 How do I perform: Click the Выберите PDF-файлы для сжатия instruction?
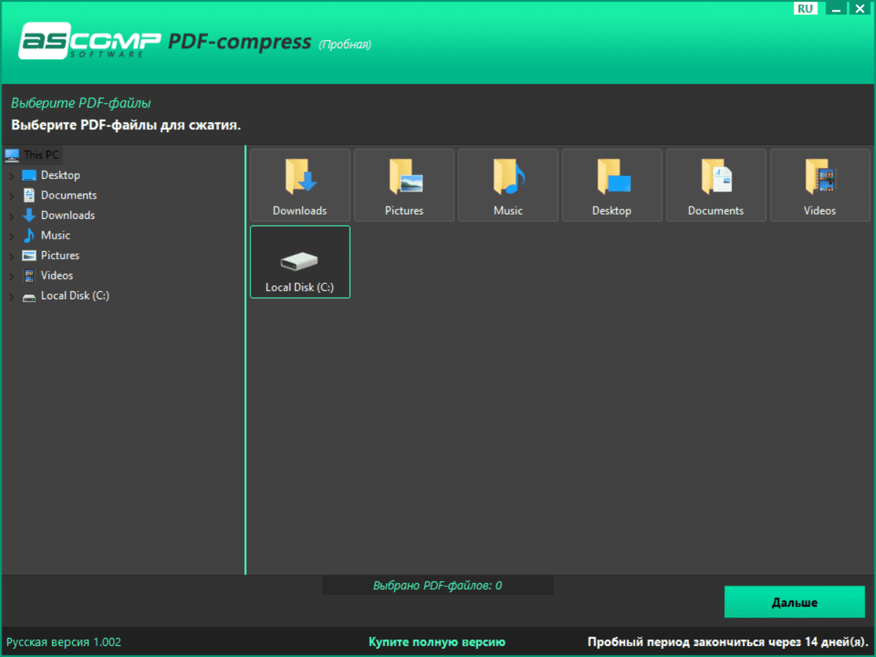point(126,125)
